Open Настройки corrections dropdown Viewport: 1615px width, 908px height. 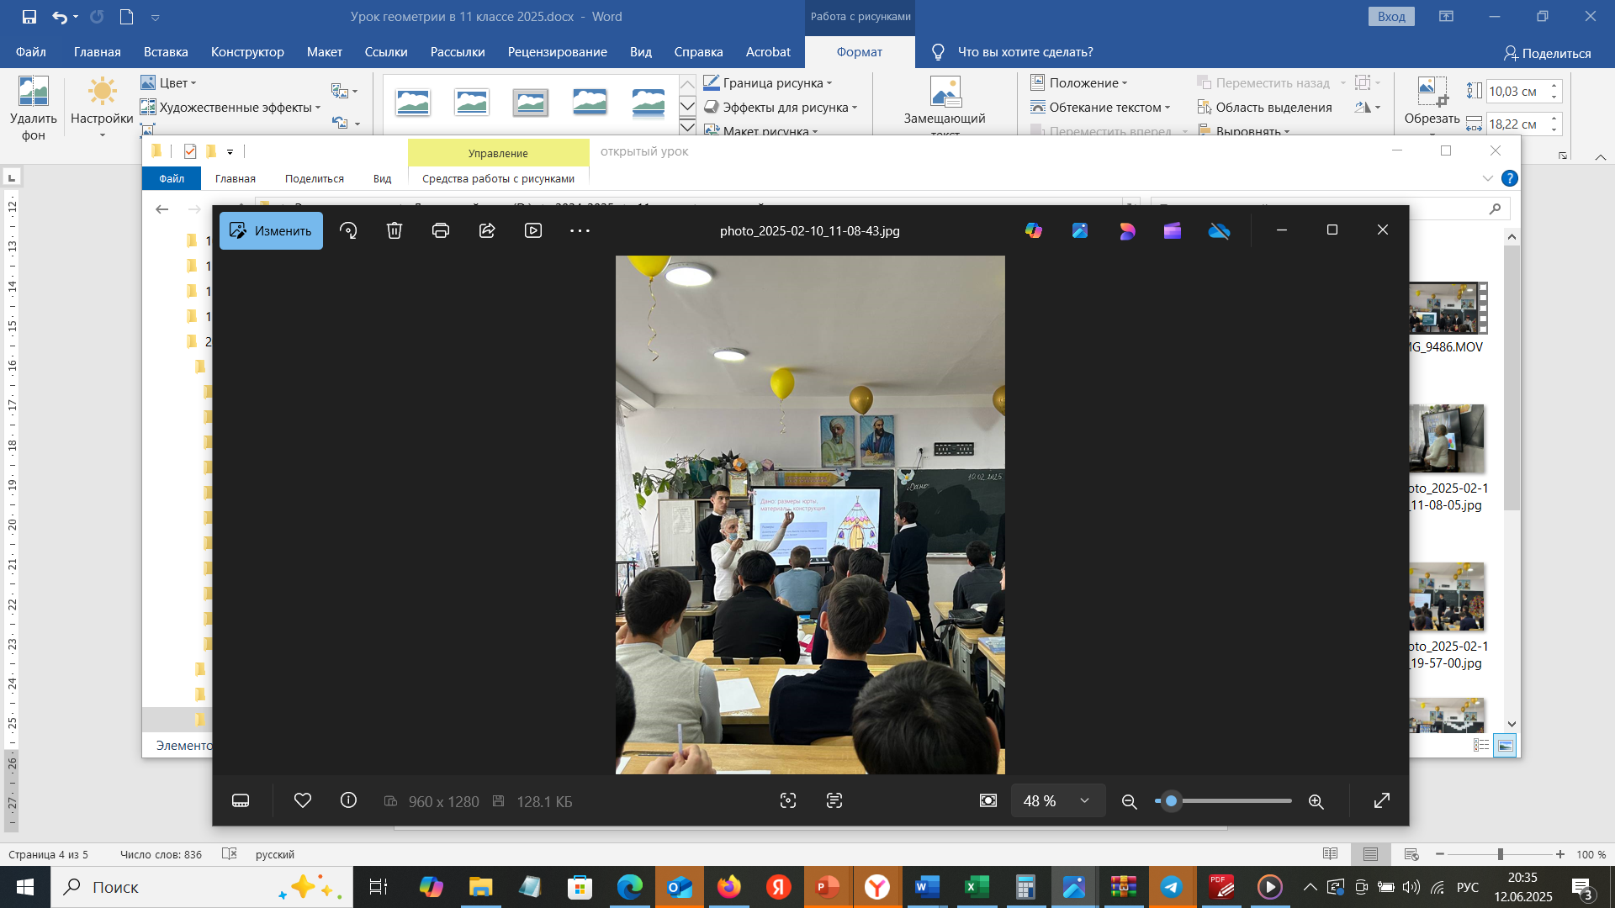coord(102,108)
